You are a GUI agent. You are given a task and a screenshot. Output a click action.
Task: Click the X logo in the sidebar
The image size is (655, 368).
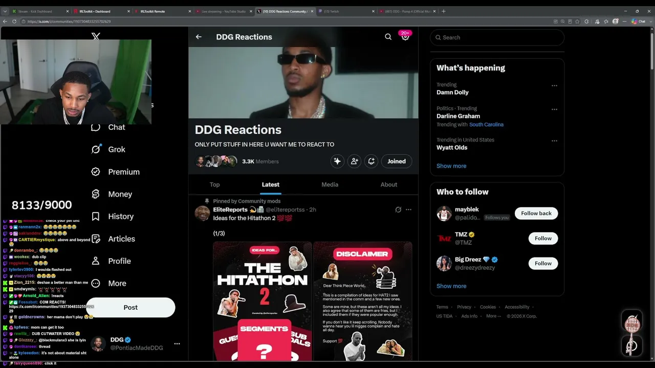(96, 36)
